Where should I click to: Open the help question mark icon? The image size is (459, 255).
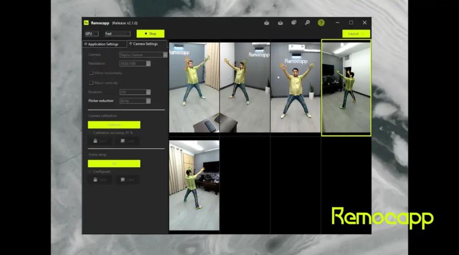point(321,22)
